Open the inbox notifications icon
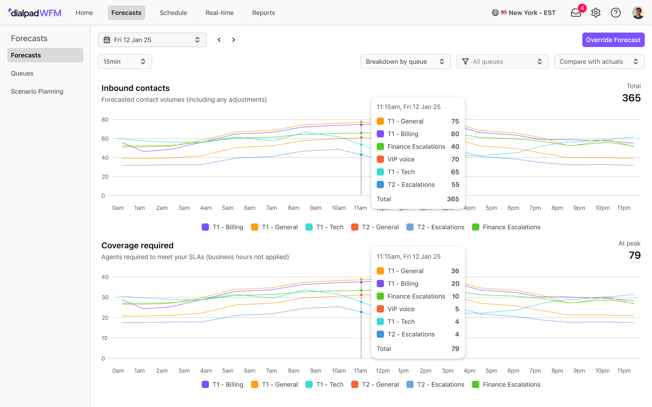The height and width of the screenshot is (407, 652). pos(576,13)
